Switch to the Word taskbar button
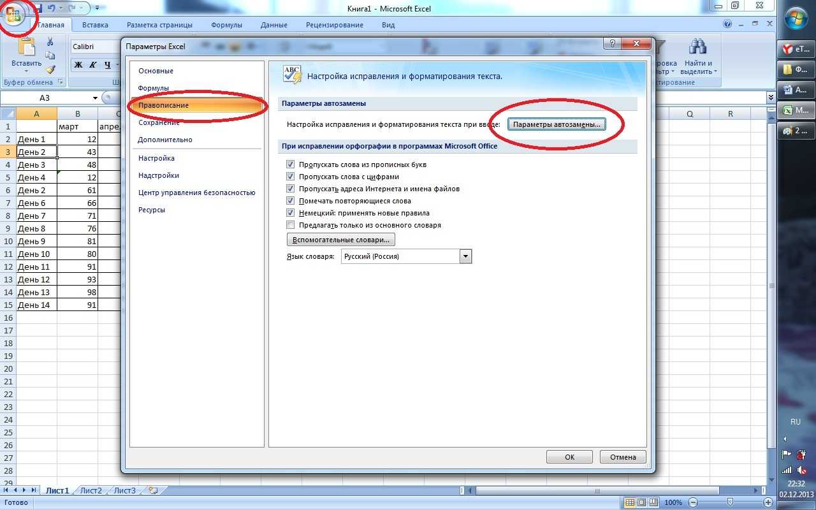The width and height of the screenshot is (816, 510). [796, 90]
